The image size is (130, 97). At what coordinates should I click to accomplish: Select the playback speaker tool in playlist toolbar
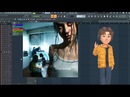coord(34,19)
